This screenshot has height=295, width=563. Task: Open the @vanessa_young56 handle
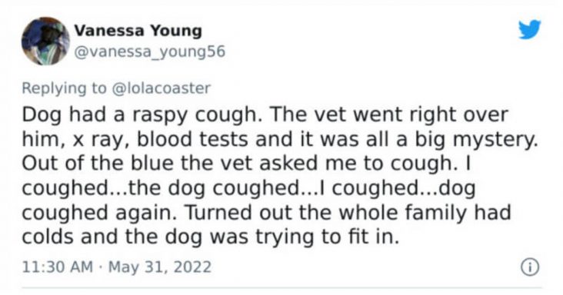click(149, 52)
